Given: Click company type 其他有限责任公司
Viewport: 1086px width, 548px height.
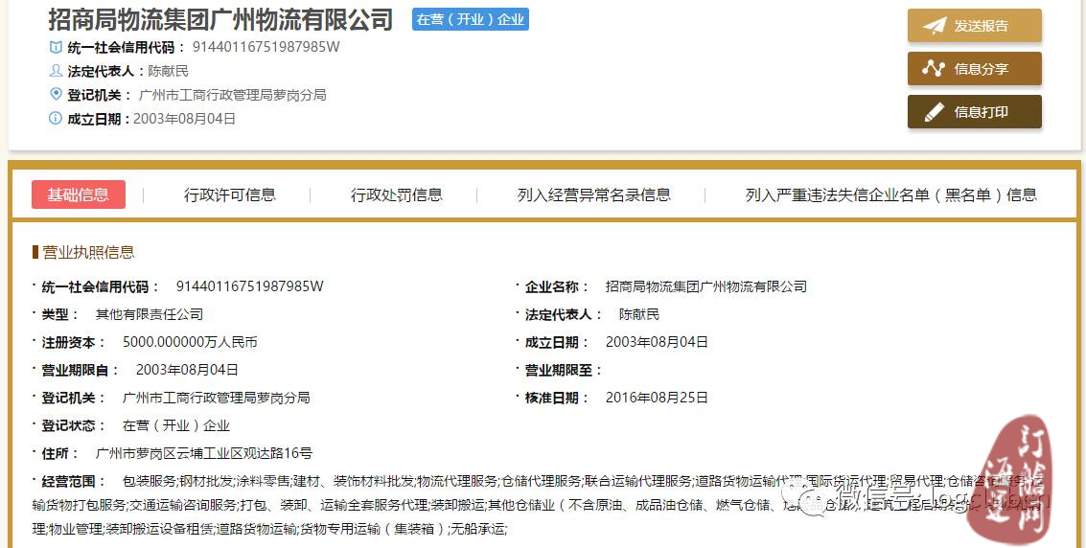Looking at the screenshot, I should tap(149, 314).
